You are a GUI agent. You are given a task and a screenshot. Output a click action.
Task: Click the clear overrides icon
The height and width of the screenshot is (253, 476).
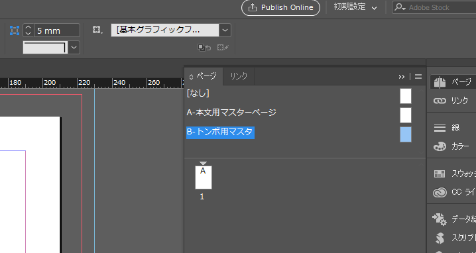pyautogui.click(x=204, y=48)
